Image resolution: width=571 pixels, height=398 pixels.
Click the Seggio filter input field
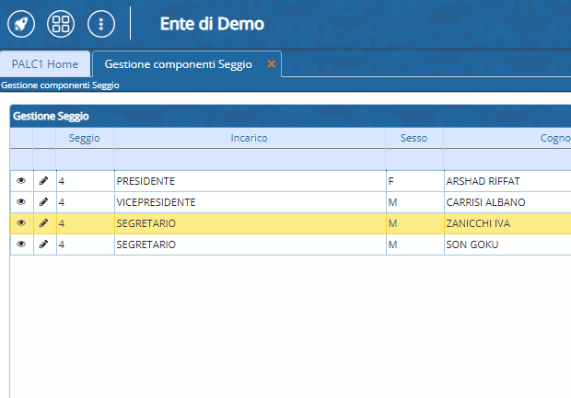85,160
